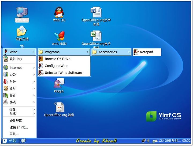The image size is (193, 146).
Task: Open the 系统 system menu
Action: [x=19, y=113]
